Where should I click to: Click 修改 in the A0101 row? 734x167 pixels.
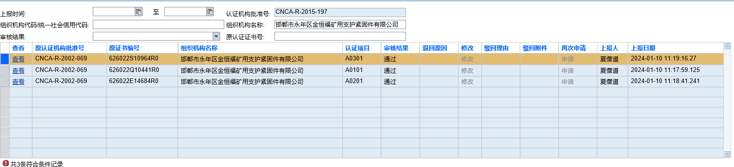pyautogui.click(x=467, y=71)
